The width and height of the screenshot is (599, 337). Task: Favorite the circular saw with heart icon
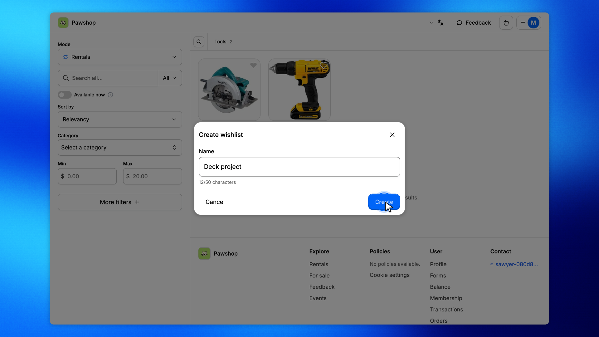point(253,66)
